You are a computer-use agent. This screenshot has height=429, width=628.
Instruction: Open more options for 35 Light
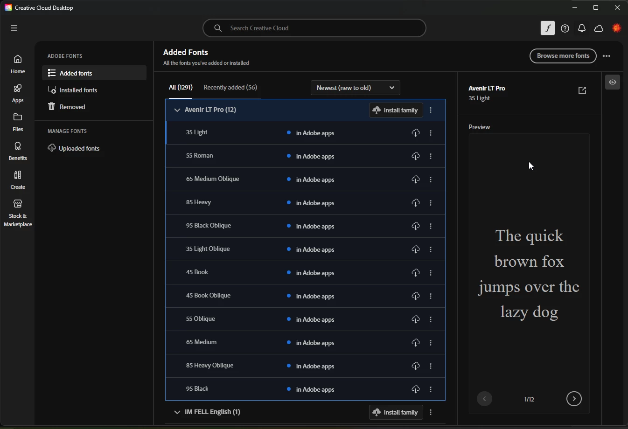point(431,133)
